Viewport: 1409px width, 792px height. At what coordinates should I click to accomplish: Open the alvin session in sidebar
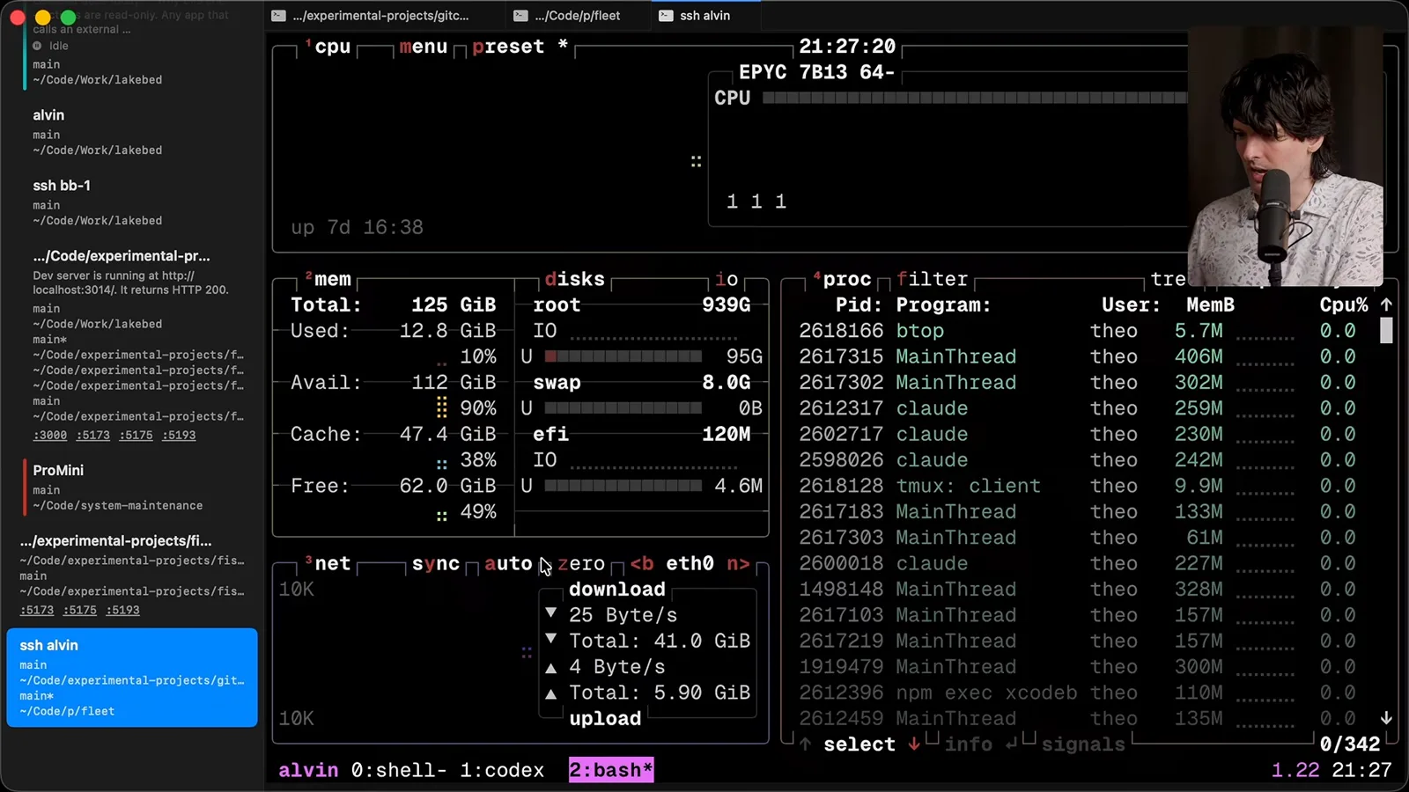tap(132, 132)
